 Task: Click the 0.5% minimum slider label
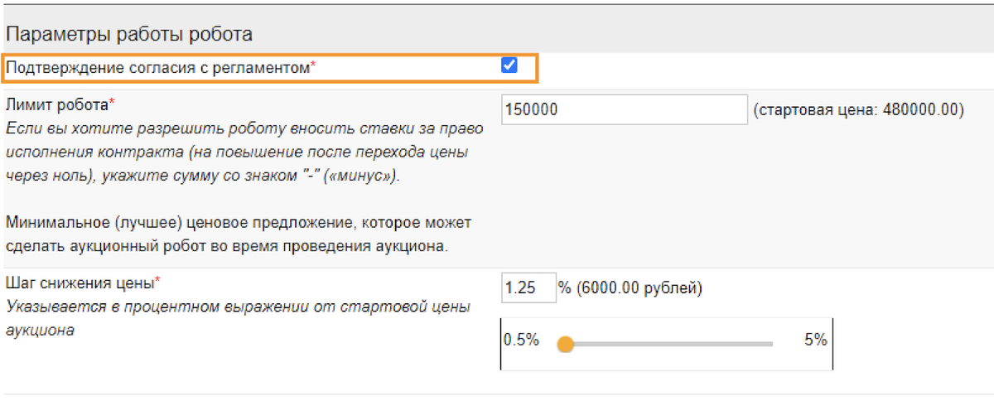[521, 341]
